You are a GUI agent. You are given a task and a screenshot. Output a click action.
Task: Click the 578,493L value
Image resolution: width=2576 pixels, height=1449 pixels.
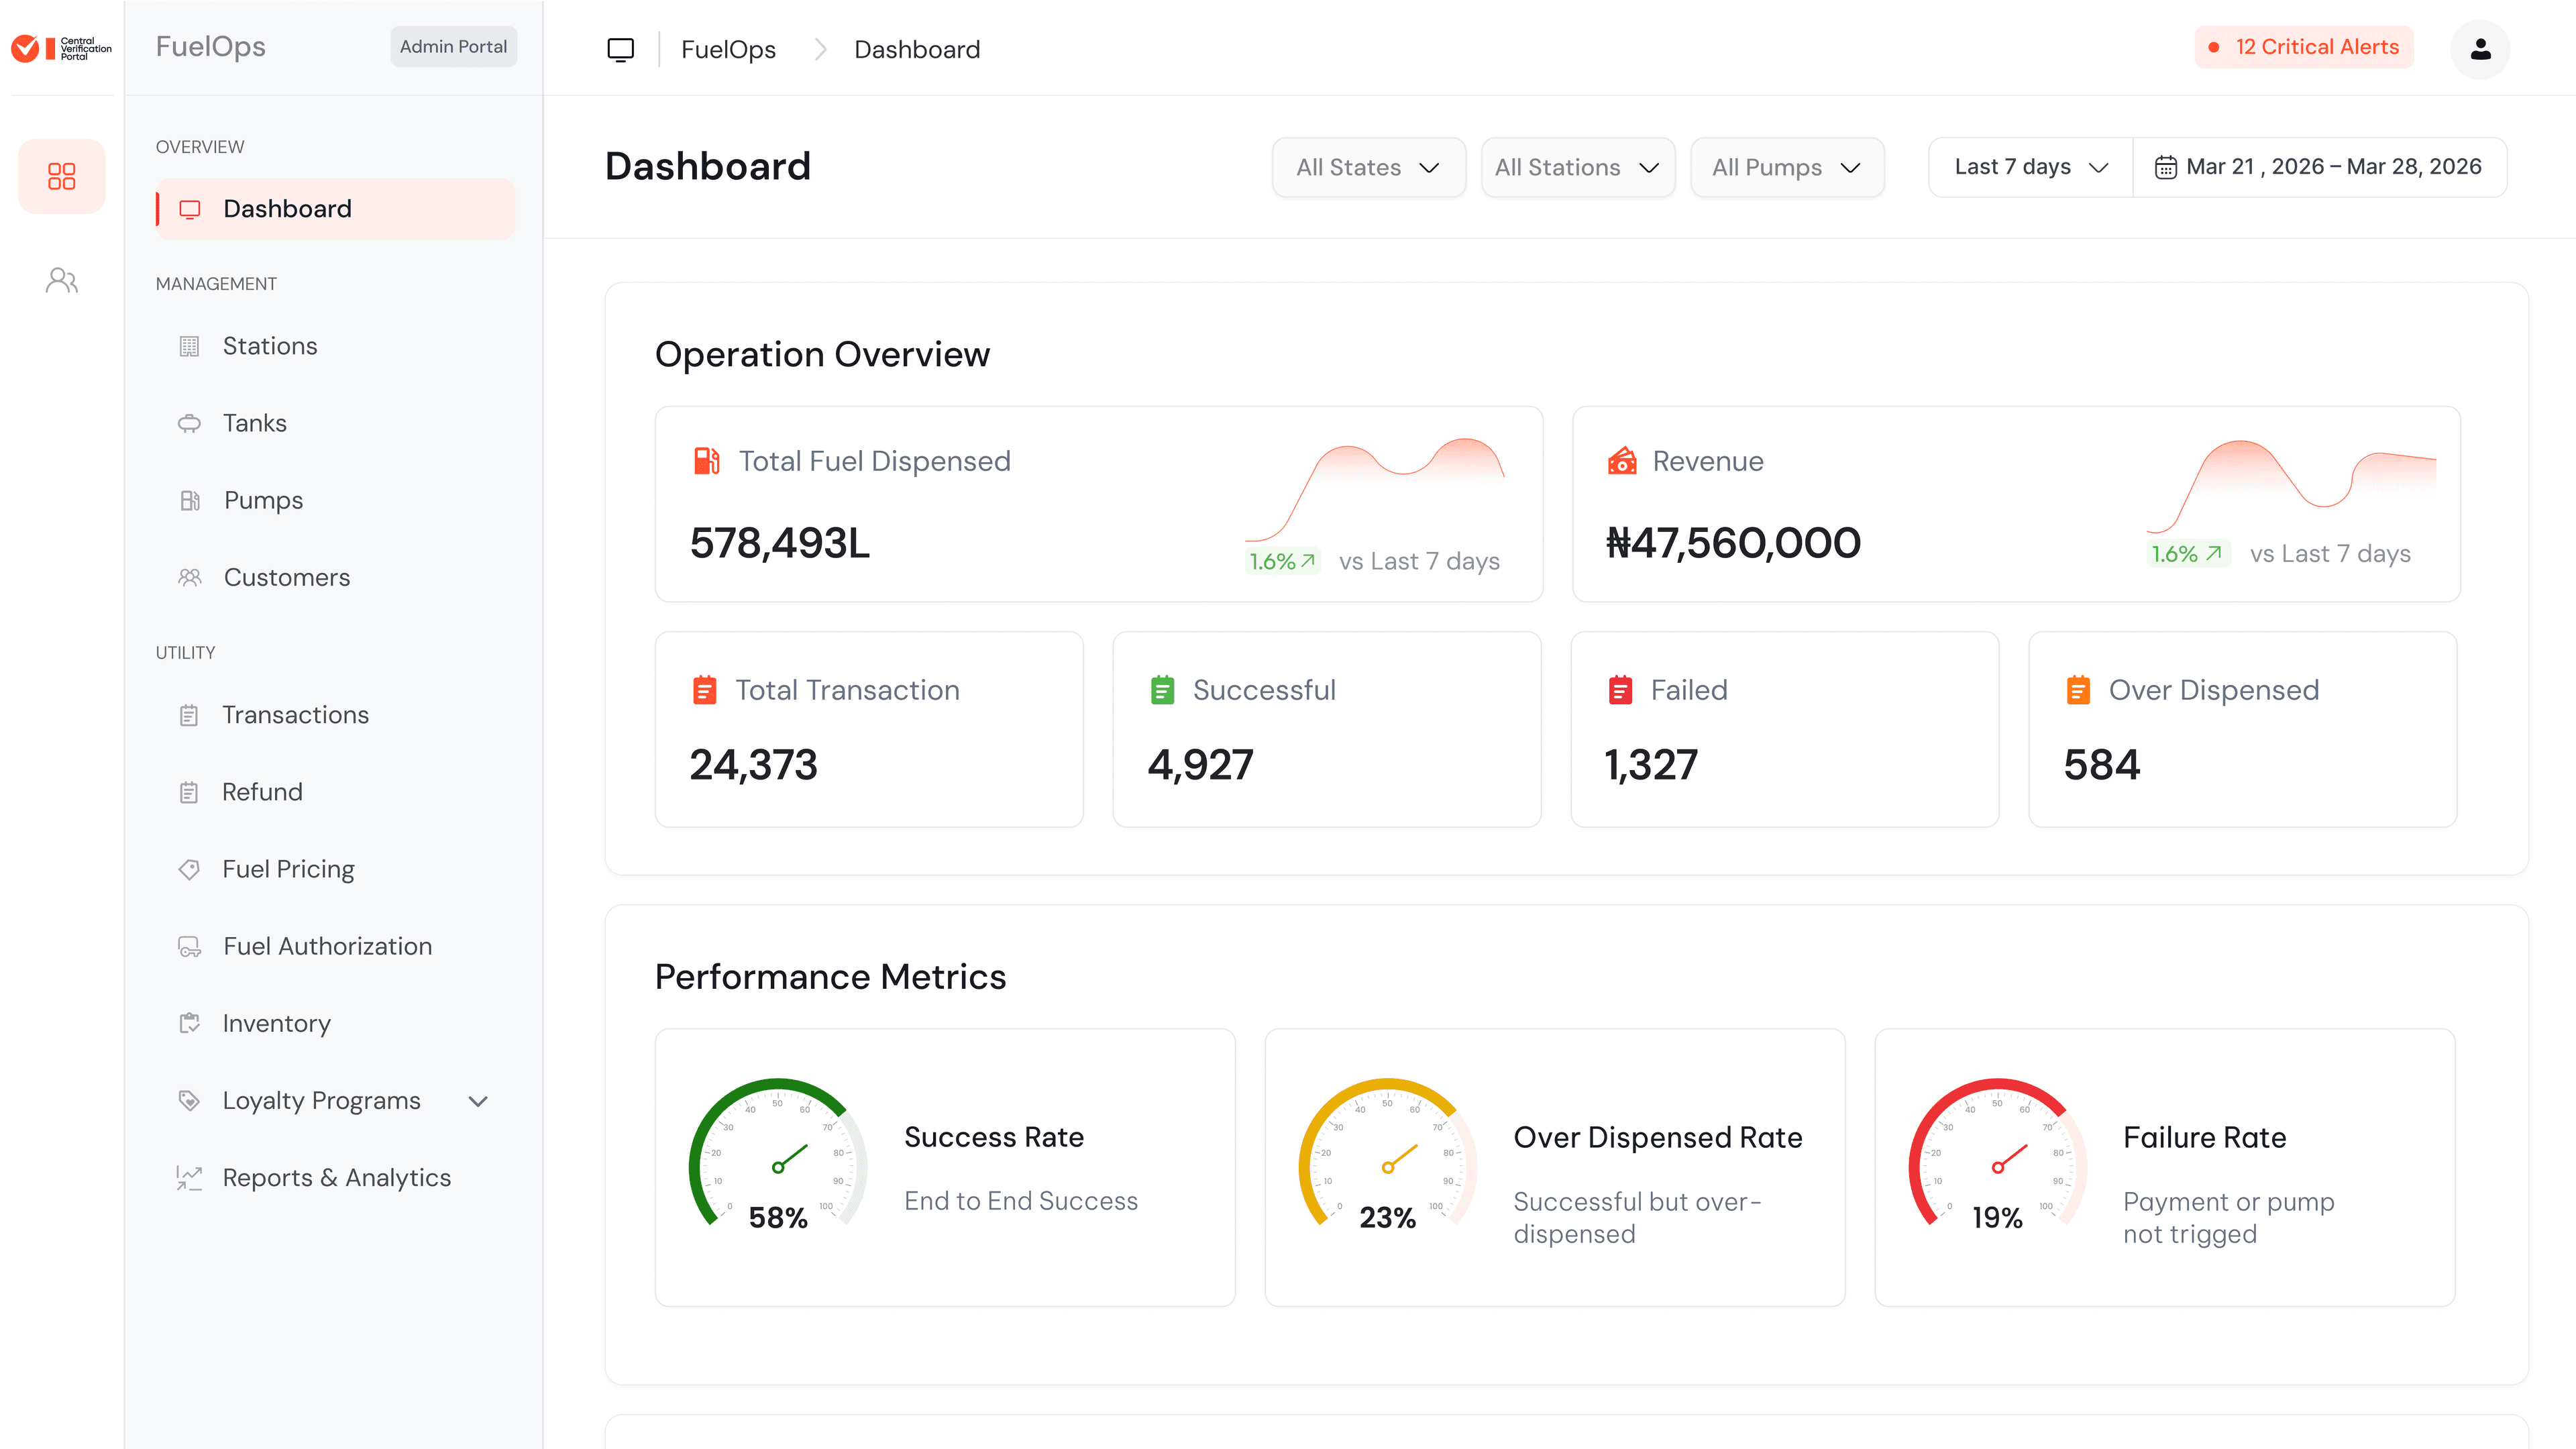coord(780,543)
